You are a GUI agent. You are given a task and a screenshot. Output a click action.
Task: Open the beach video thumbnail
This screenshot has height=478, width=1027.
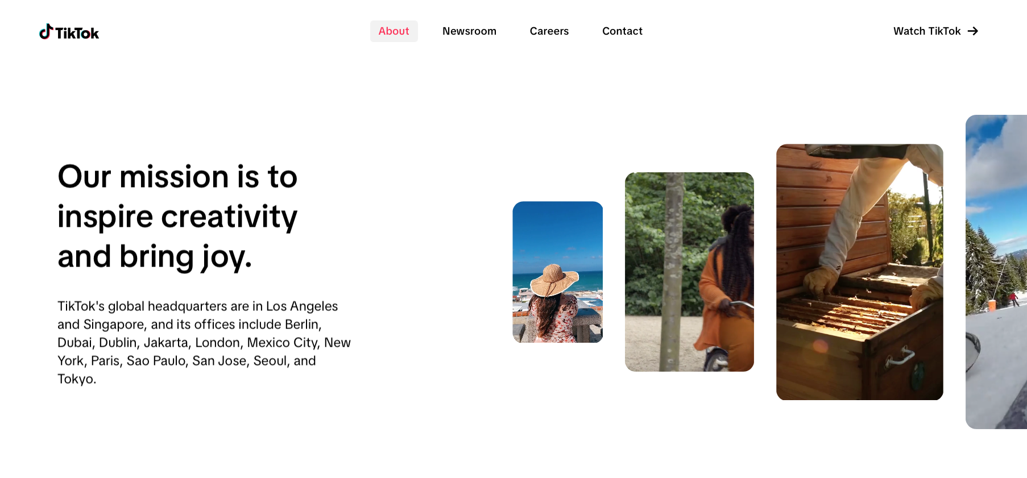(x=558, y=272)
